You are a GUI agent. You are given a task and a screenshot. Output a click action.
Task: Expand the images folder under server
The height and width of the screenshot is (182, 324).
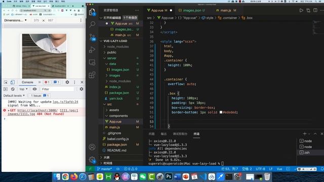coord(114,75)
